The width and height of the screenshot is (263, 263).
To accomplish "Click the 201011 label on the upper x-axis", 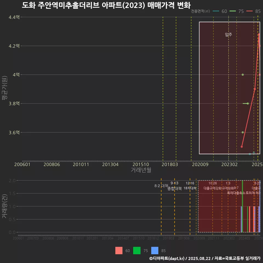I will [81, 164].
